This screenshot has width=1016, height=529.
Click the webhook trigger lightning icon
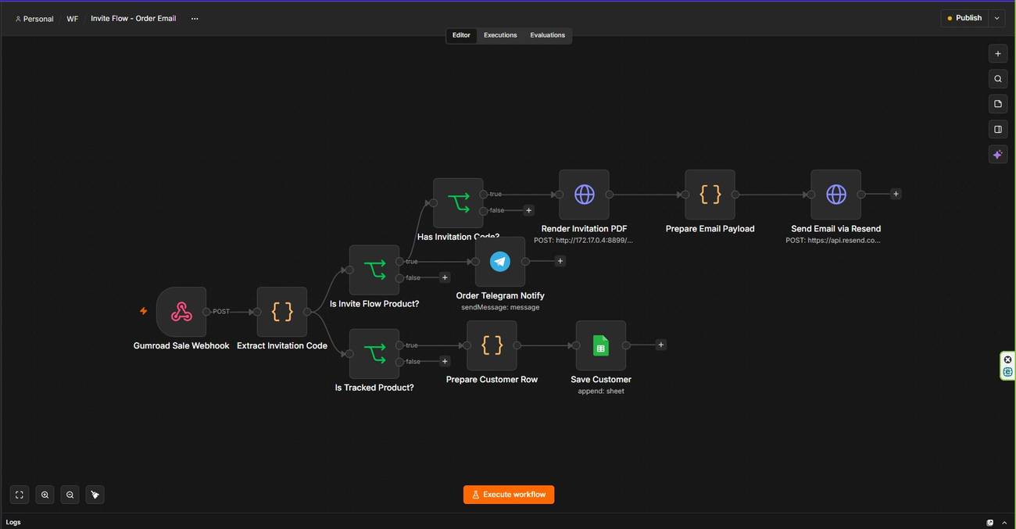point(143,311)
